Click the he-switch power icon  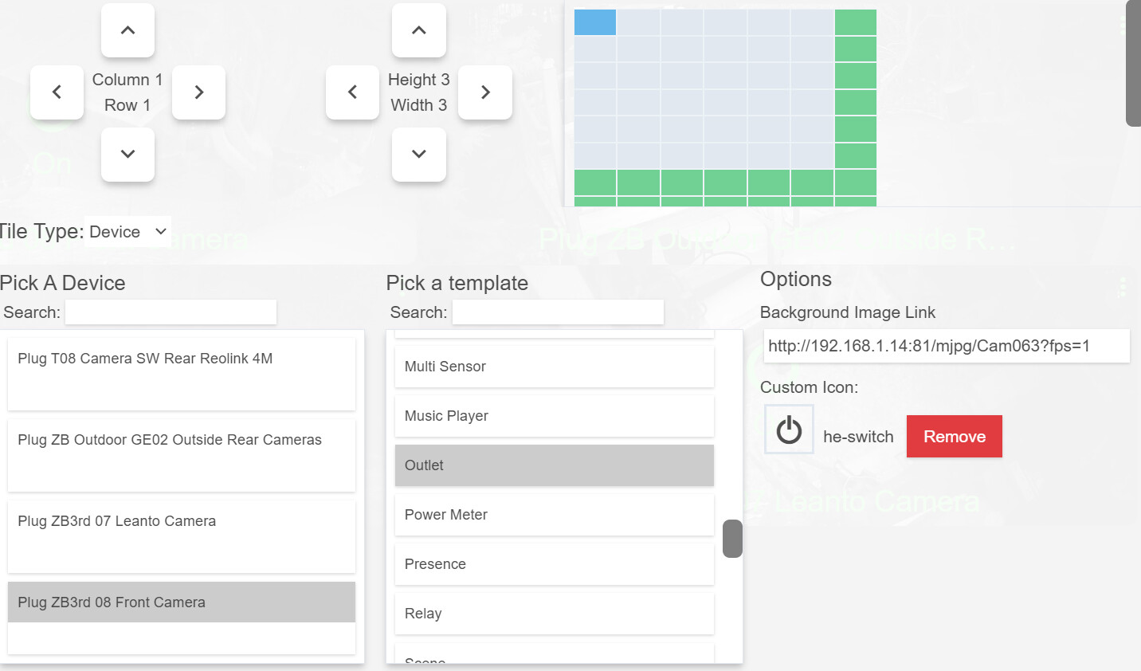point(789,430)
